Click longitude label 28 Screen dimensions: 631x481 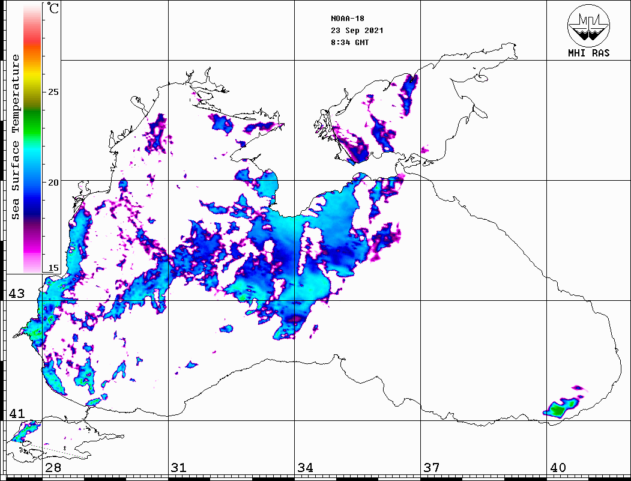(53, 467)
